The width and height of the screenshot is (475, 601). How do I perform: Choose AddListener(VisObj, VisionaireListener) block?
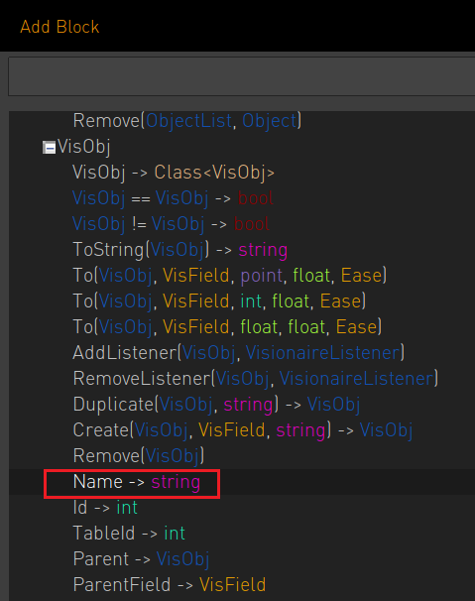coord(238,353)
